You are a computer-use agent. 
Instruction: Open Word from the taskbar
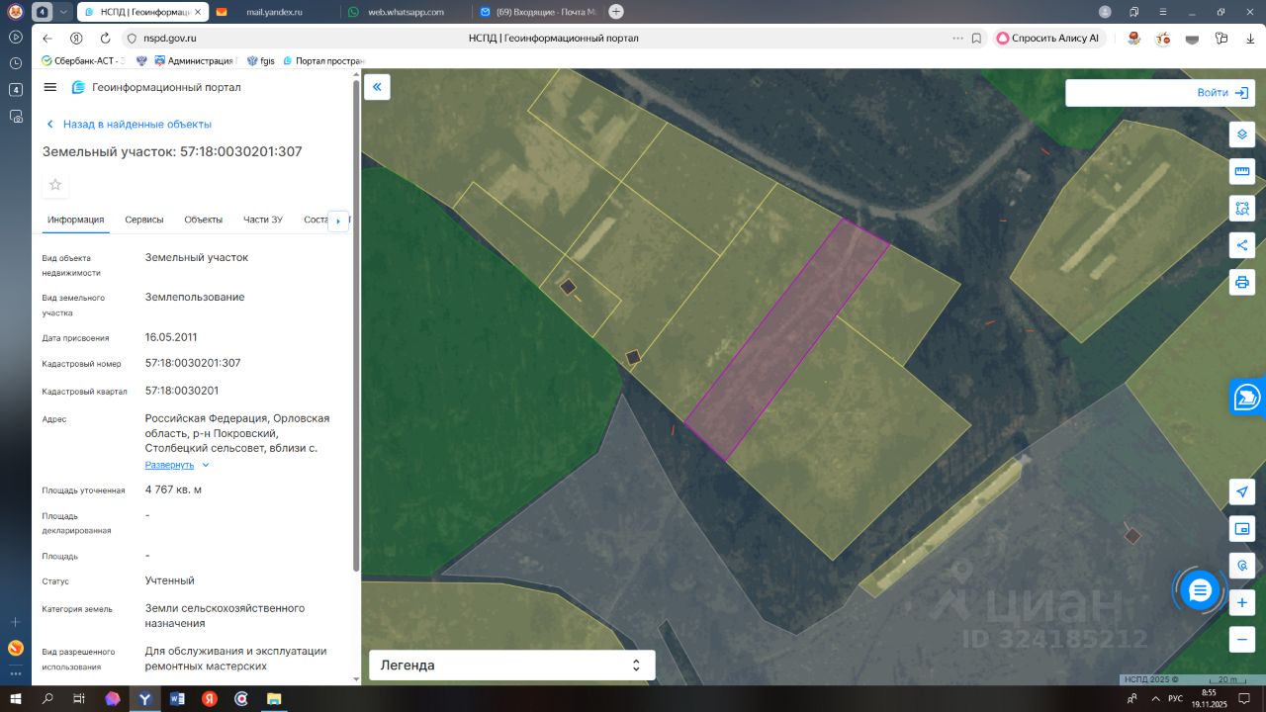tap(178, 699)
